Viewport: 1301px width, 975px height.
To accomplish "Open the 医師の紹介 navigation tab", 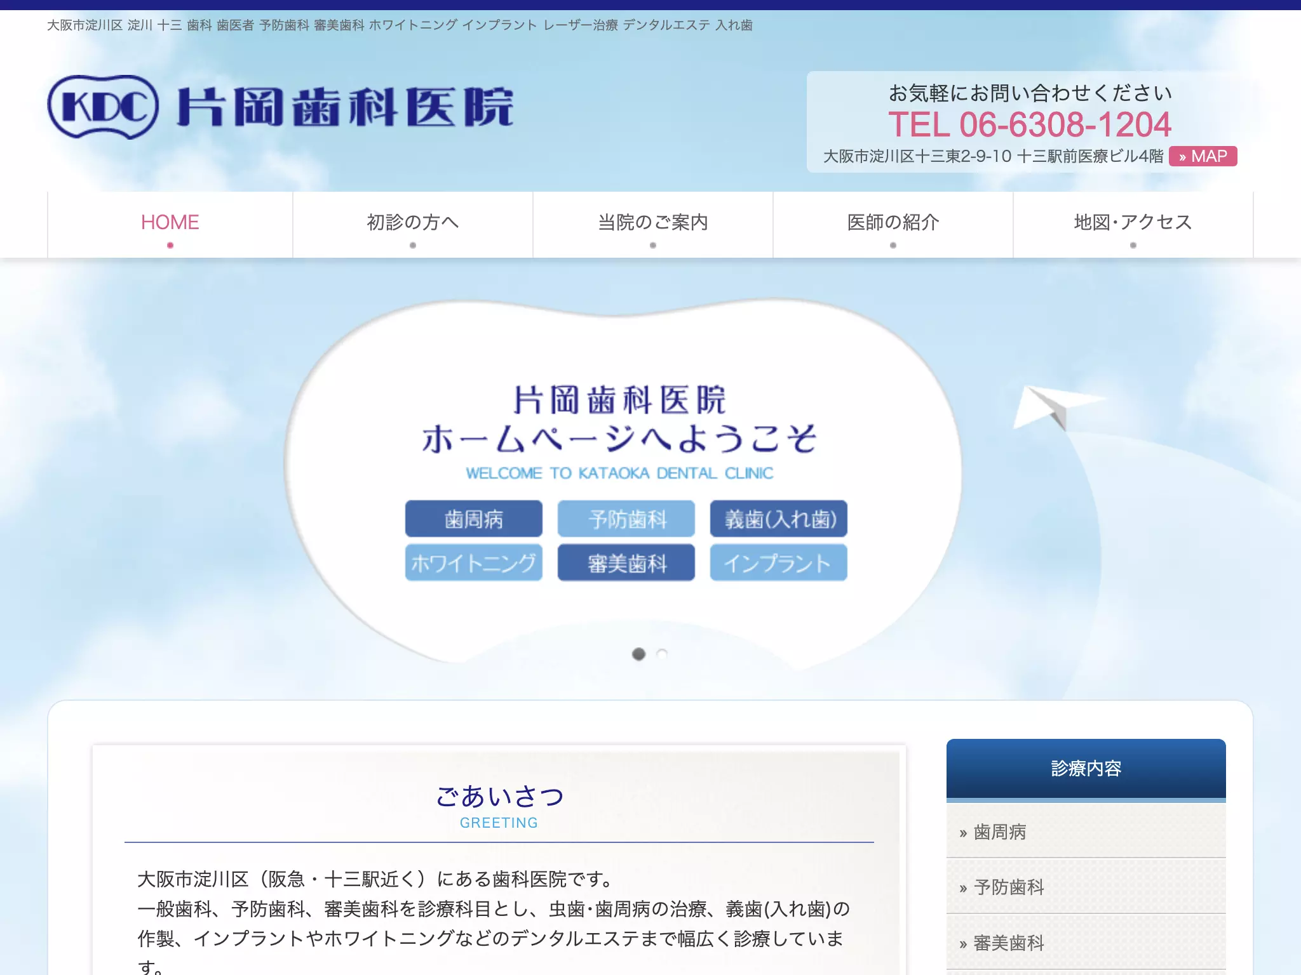I will (x=893, y=225).
